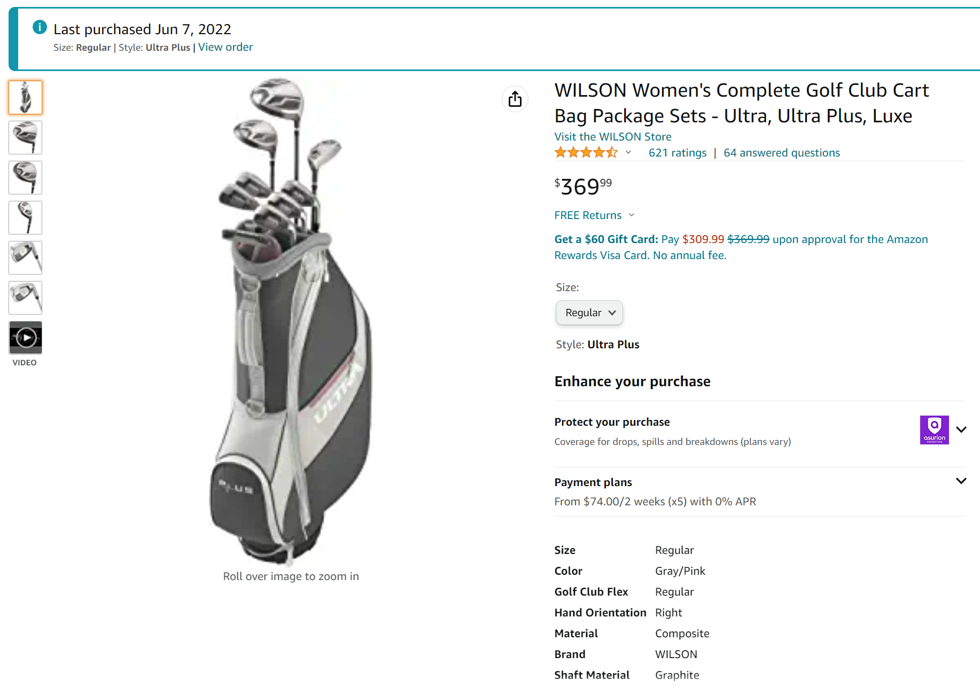
Task: Open the star rating breakdown chevron
Action: 628,153
